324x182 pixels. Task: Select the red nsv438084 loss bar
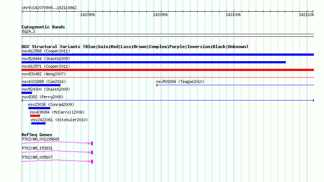(x=35, y=116)
